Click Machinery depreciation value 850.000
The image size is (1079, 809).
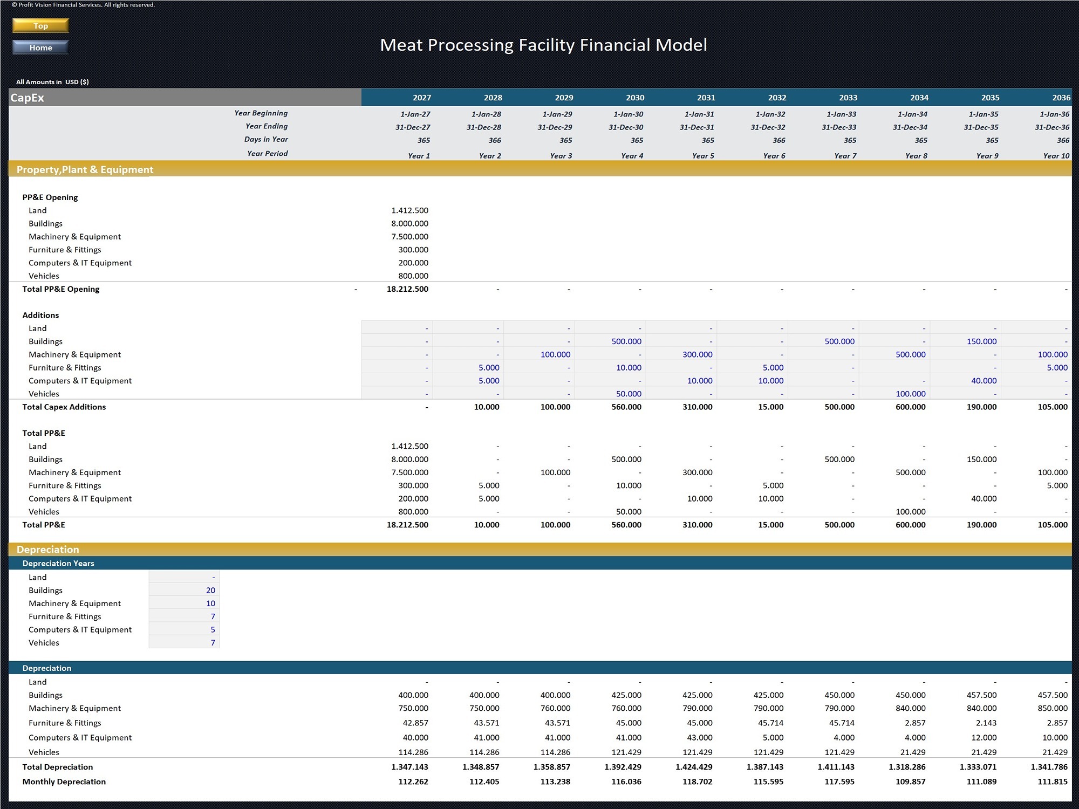[x=1053, y=708]
